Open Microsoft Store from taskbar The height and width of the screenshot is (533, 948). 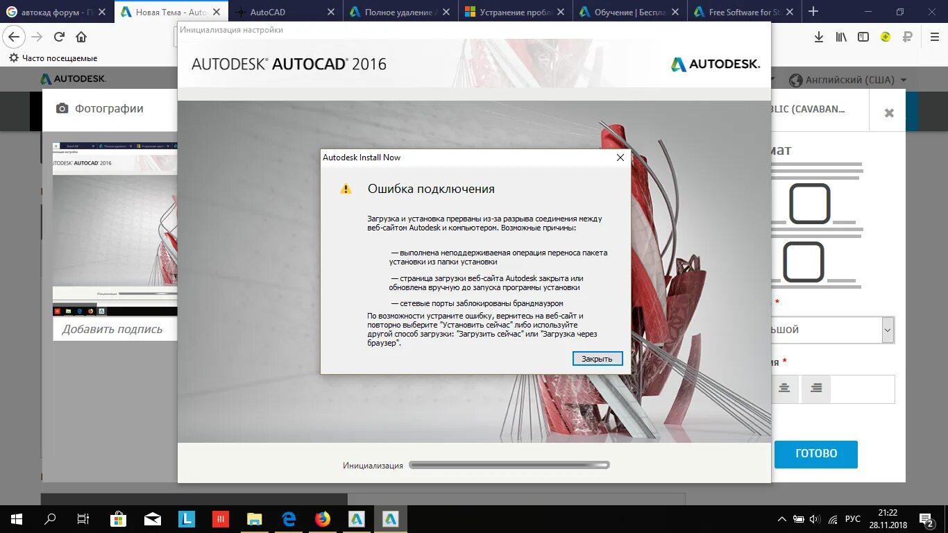click(x=118, y=519)
